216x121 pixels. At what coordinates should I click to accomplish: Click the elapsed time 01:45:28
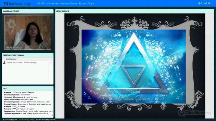pyautogui.click(x=206, y=3)
